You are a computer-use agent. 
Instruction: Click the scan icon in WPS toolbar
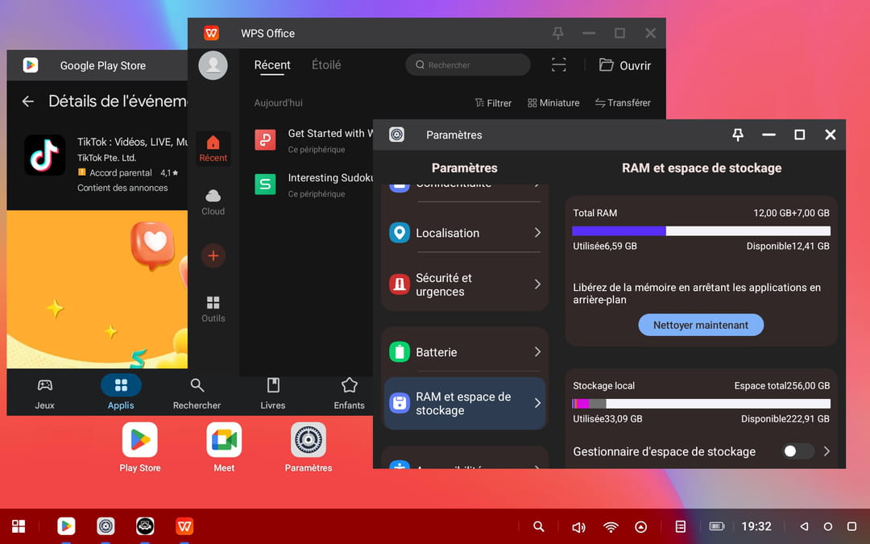pos(558,65)
